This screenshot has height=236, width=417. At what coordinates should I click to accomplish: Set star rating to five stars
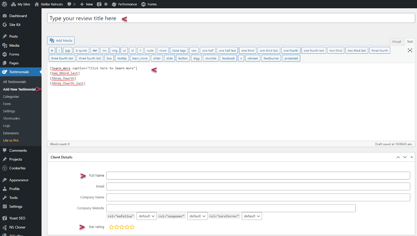(132, 227)
